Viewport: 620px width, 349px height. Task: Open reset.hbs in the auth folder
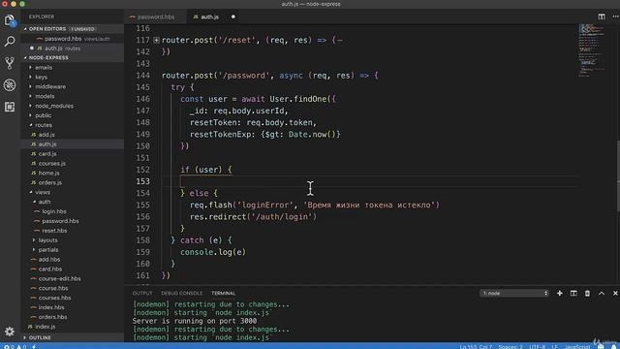pyautogui.click(x=54, y=231)
